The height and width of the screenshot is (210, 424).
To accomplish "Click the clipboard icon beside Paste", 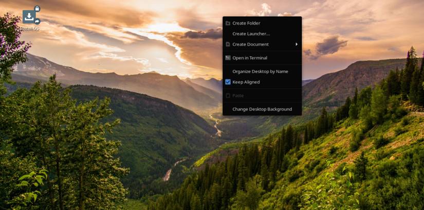I will pyautogui.click(x=228, y=96).
